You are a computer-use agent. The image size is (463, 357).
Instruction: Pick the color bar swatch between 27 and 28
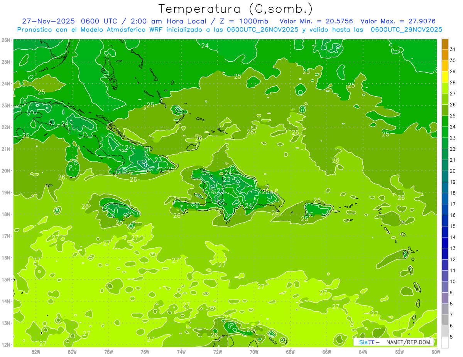point(445,88)
